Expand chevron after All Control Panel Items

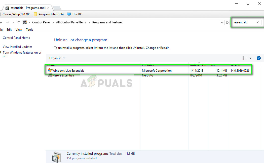click(89, 22)
